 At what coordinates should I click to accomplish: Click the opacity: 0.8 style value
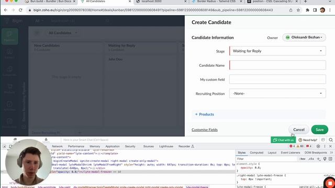click(x=258, y=168)
